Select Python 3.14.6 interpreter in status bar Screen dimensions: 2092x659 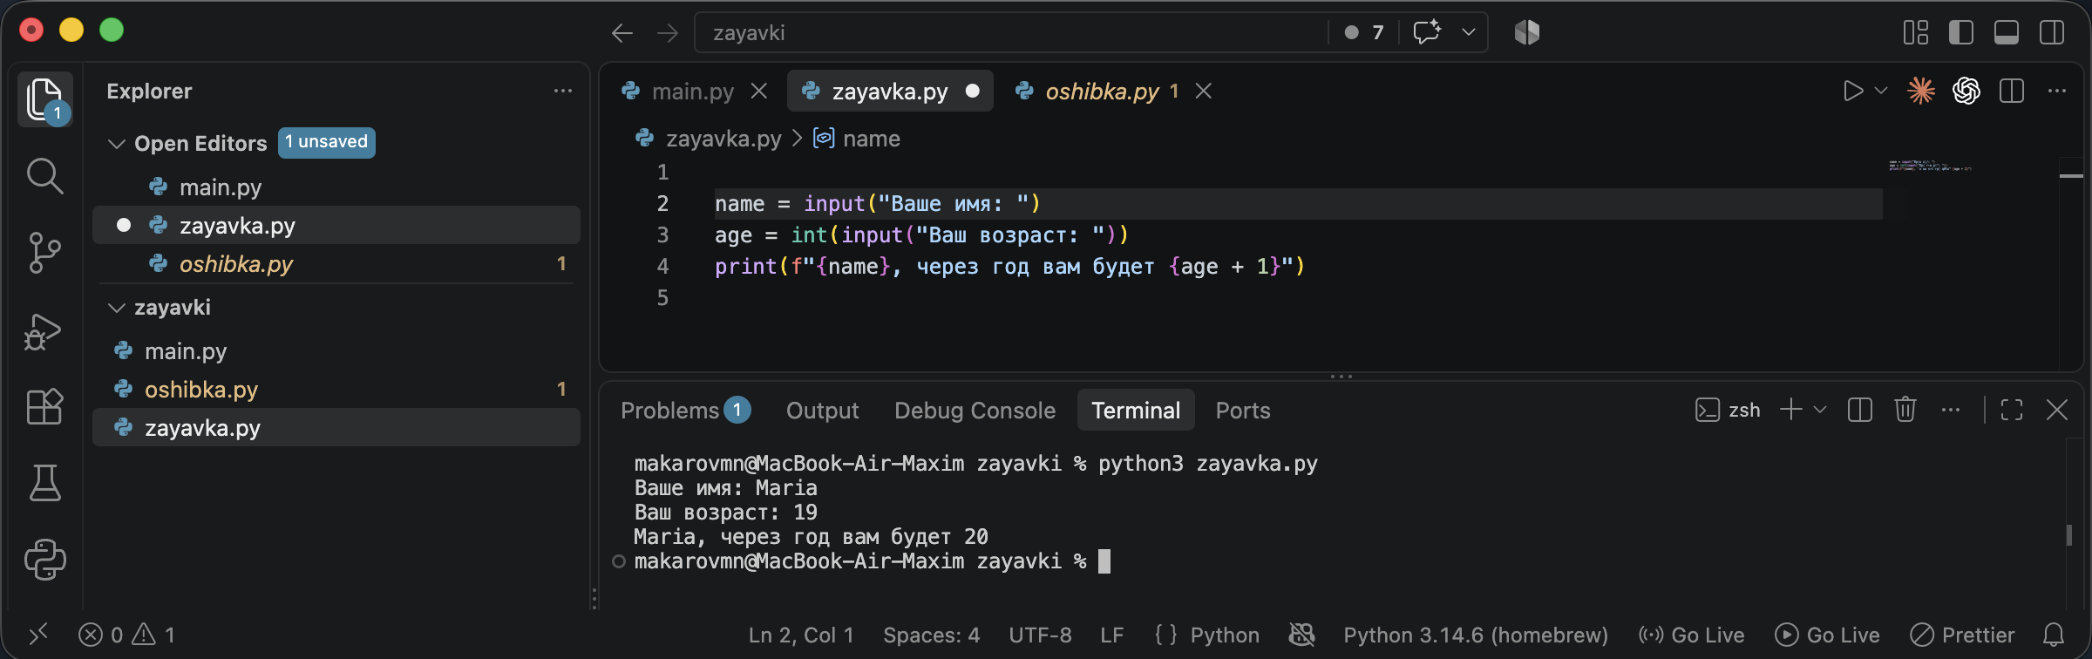[1475, 635]
